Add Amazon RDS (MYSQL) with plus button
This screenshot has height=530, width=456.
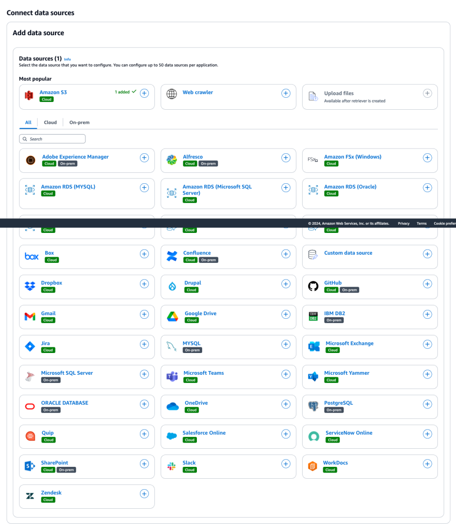tap(145, 187)
